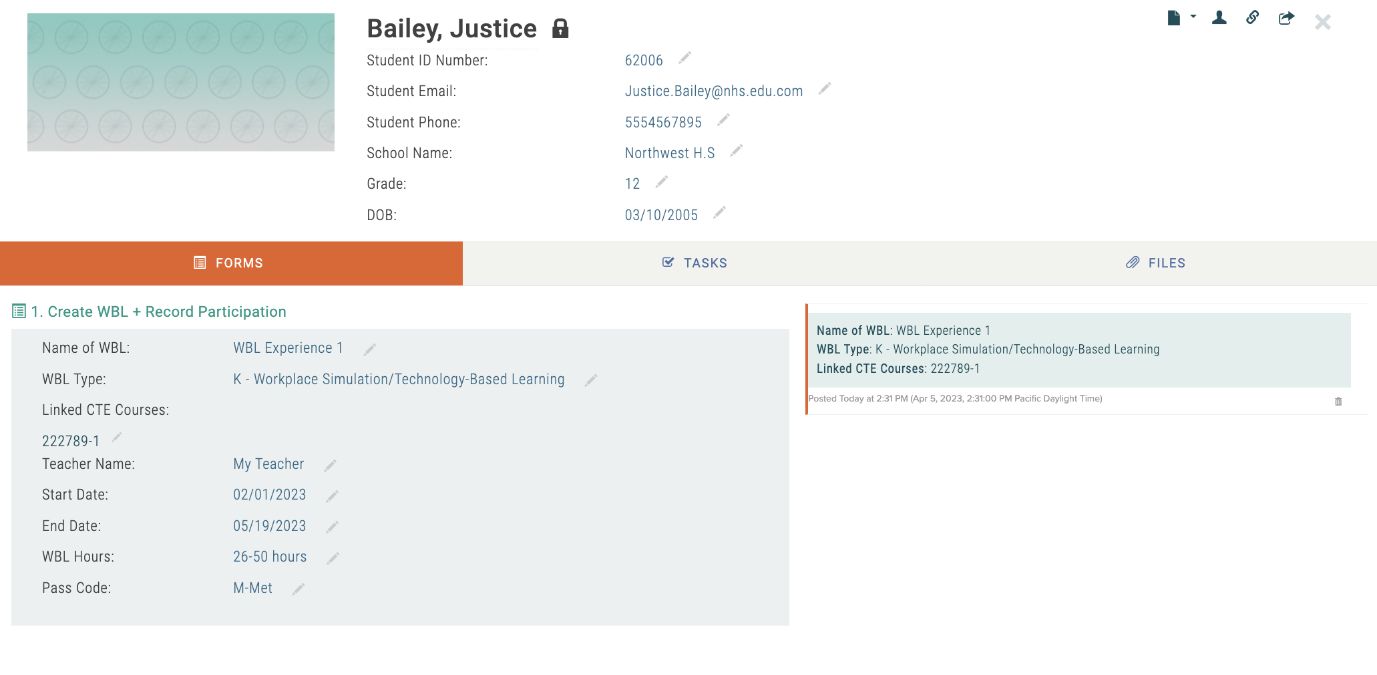The width and height of the screenshot is (1377, 675).
Task: Click the WBL Experience 1 value
Action: 288,348
